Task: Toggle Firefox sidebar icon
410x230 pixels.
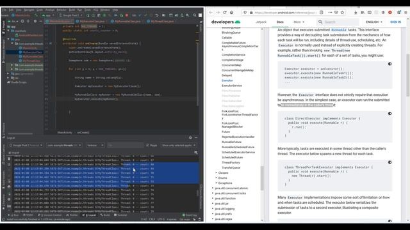Action: click(x=370, y=13)
